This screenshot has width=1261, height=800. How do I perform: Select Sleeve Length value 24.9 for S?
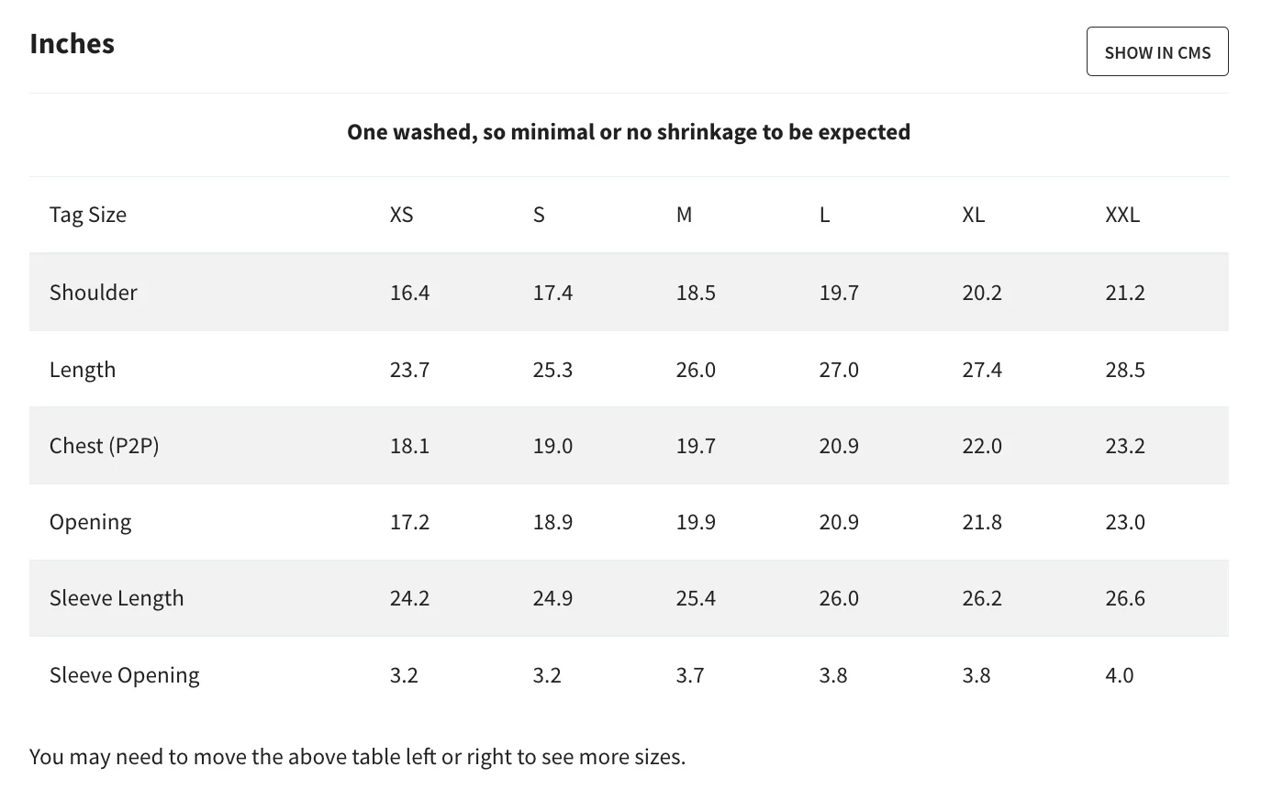click(552, 598)
